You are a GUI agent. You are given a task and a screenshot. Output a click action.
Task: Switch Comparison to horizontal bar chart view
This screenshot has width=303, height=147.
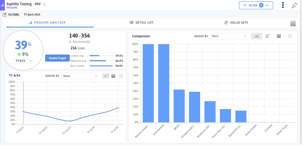[267, 36]
